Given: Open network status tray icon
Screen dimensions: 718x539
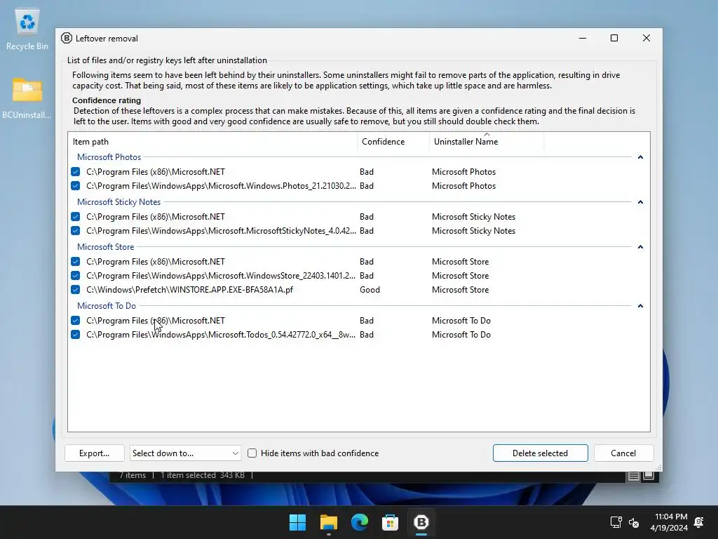Looking at the screenshot, I should [x=616, y=522].
